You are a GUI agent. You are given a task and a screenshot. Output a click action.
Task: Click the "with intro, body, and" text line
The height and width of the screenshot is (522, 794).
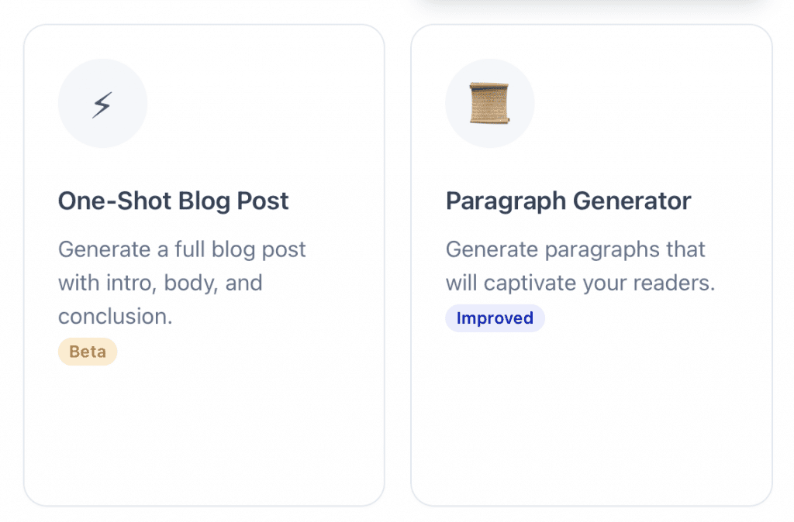click(x=161, y=283)
